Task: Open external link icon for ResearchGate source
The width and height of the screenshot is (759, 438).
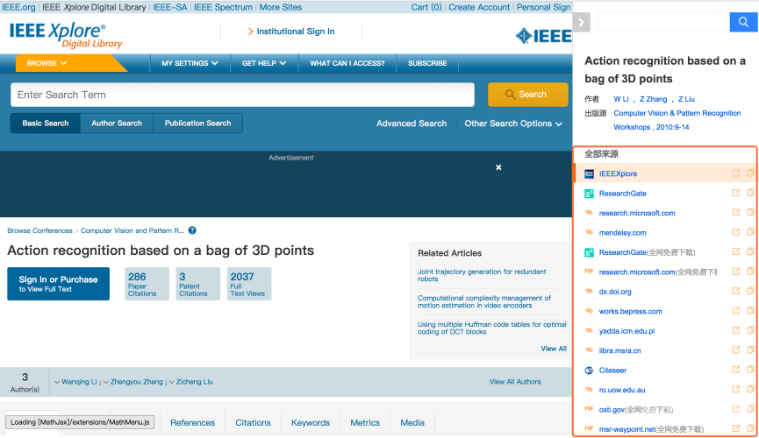Action: click(736, 193)
